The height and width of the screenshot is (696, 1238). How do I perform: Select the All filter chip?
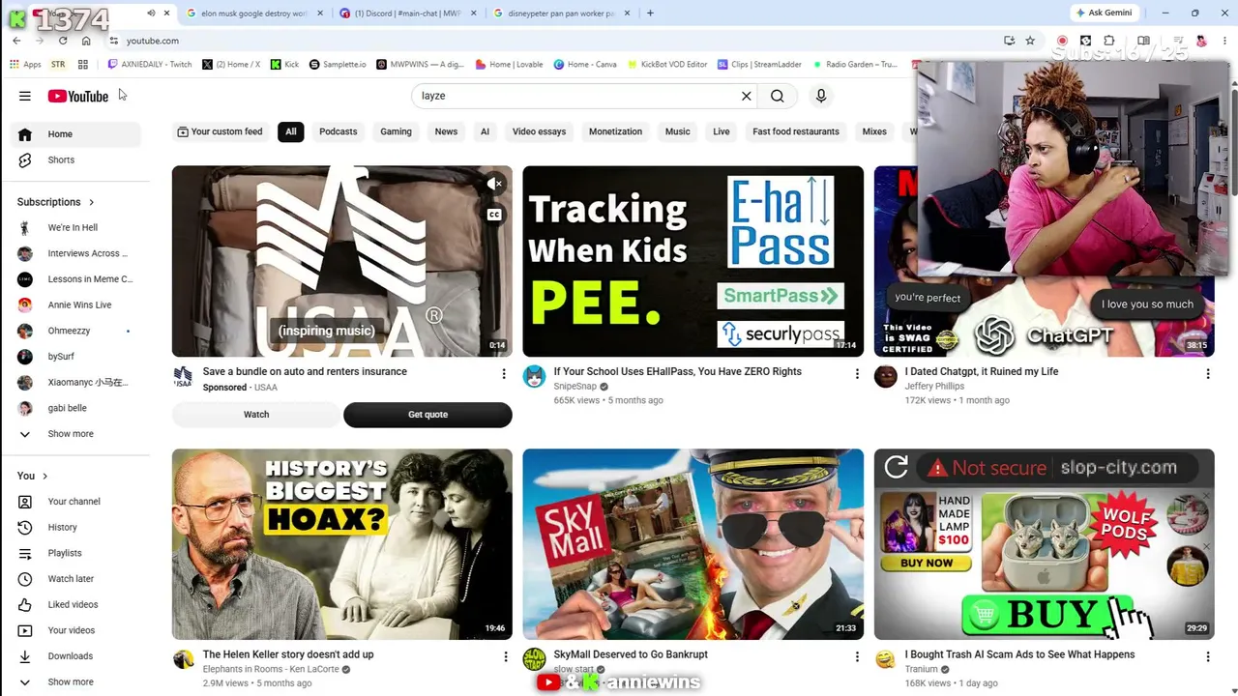click(291, 131)
